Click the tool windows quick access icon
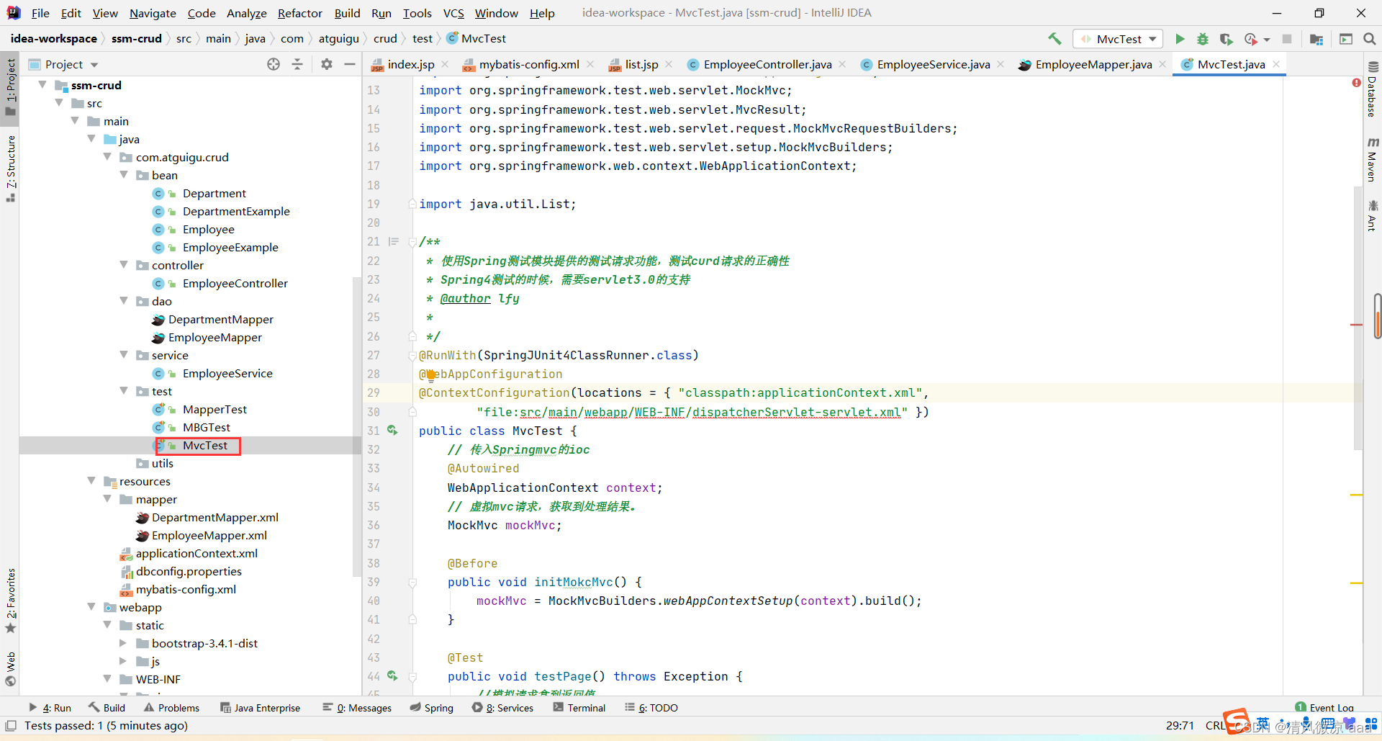The height and width of the screenshot is (741, 1382). click(x=11, y=726)
